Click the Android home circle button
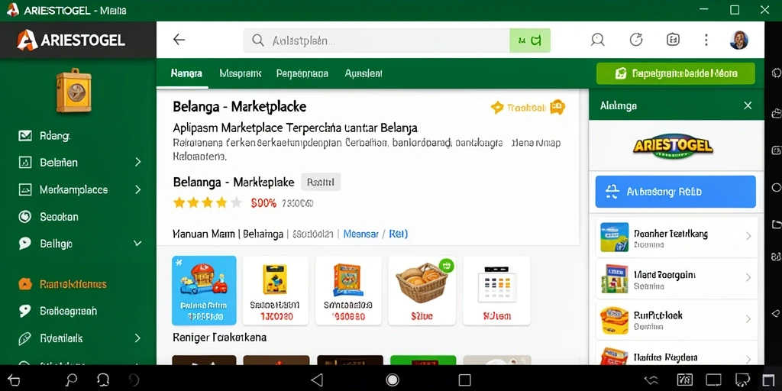Image resolution: width=782 pixels, height=391 pixels. coord(393,380)
